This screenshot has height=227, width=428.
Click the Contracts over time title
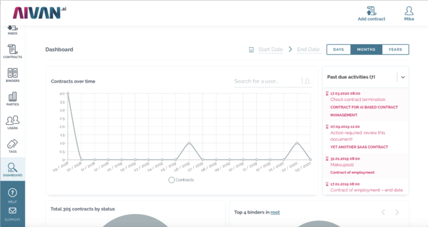pos(73,81)
